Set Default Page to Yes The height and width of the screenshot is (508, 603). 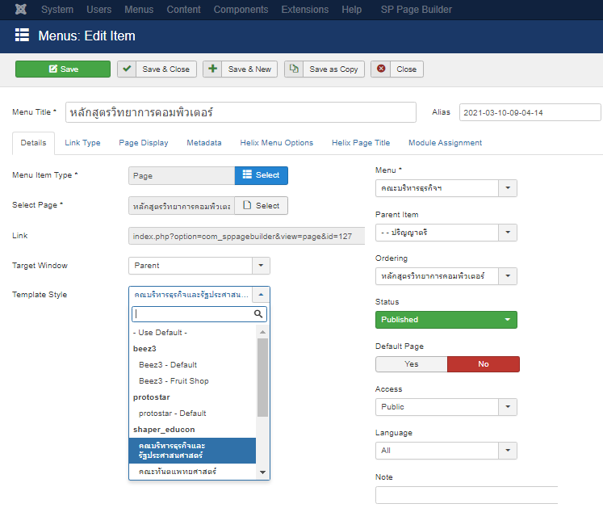click(x=411, y=364)
